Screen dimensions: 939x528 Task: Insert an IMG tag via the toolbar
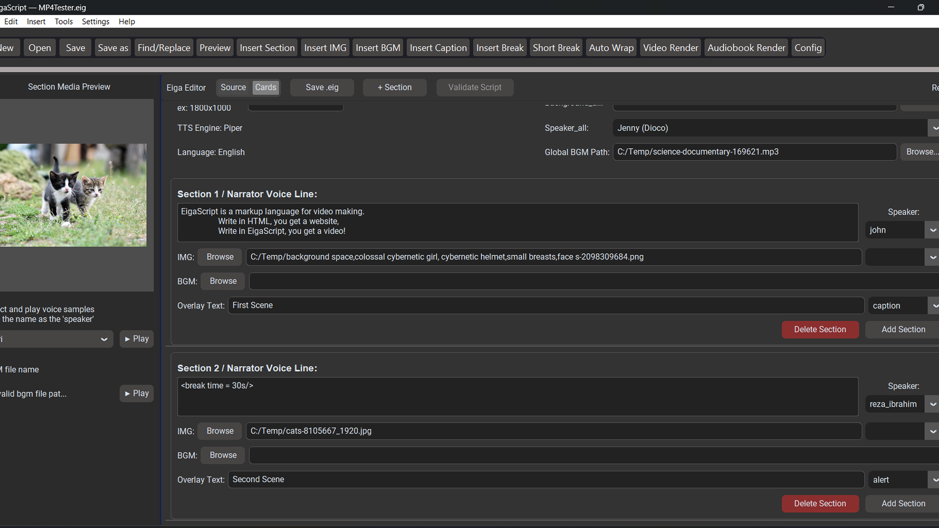point(325,47)
